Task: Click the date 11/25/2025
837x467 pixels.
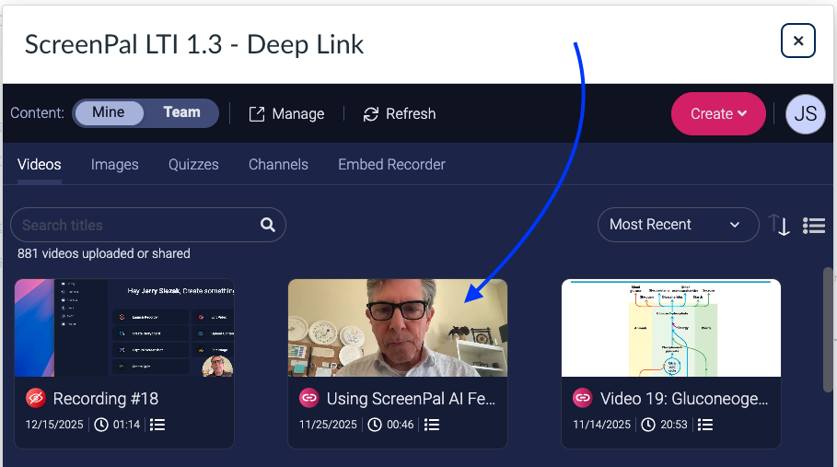Action: click(328, 425)
